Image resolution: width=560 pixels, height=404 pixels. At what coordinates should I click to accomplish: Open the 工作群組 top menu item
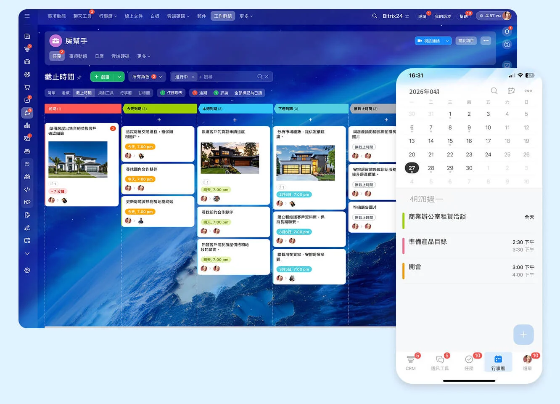(x=223, y=16)
